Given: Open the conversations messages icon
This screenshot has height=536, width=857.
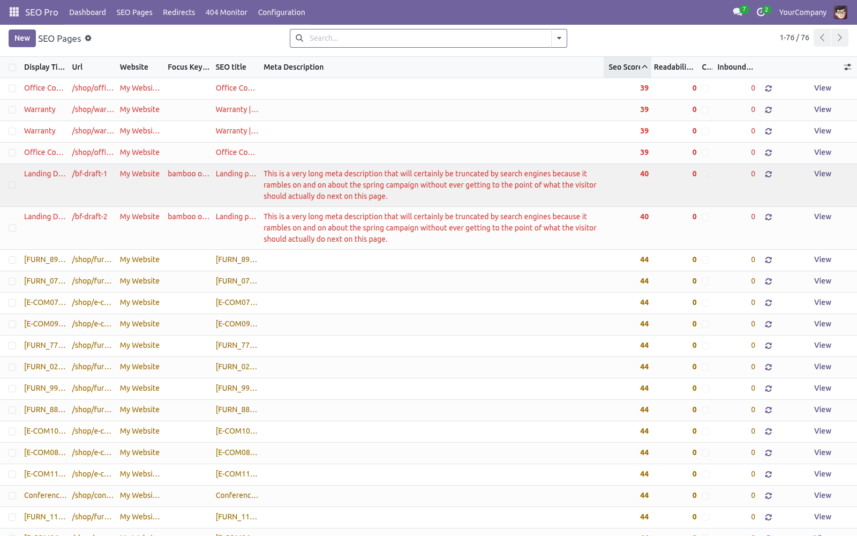Looking at the screenshot, I should click(738, 12).
